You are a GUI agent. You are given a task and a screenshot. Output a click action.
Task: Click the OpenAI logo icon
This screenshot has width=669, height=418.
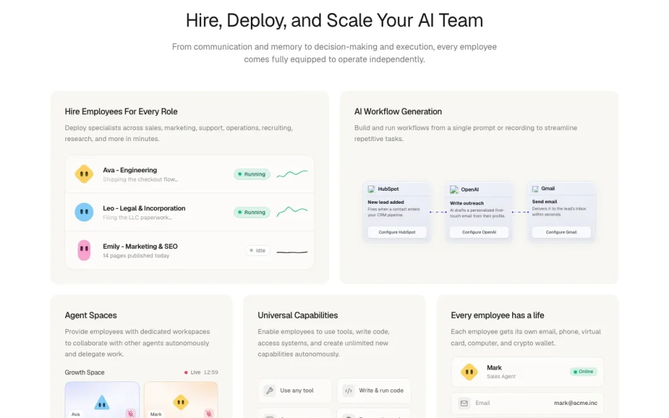pyautogui.click(x=454, y=189)
